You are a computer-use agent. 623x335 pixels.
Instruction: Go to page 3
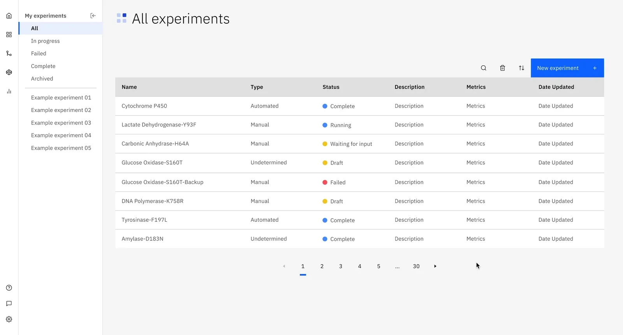[x=341, y=267]
